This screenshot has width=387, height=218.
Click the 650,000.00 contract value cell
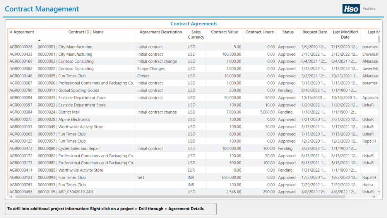pyautogui.click(x=231, y=177)
